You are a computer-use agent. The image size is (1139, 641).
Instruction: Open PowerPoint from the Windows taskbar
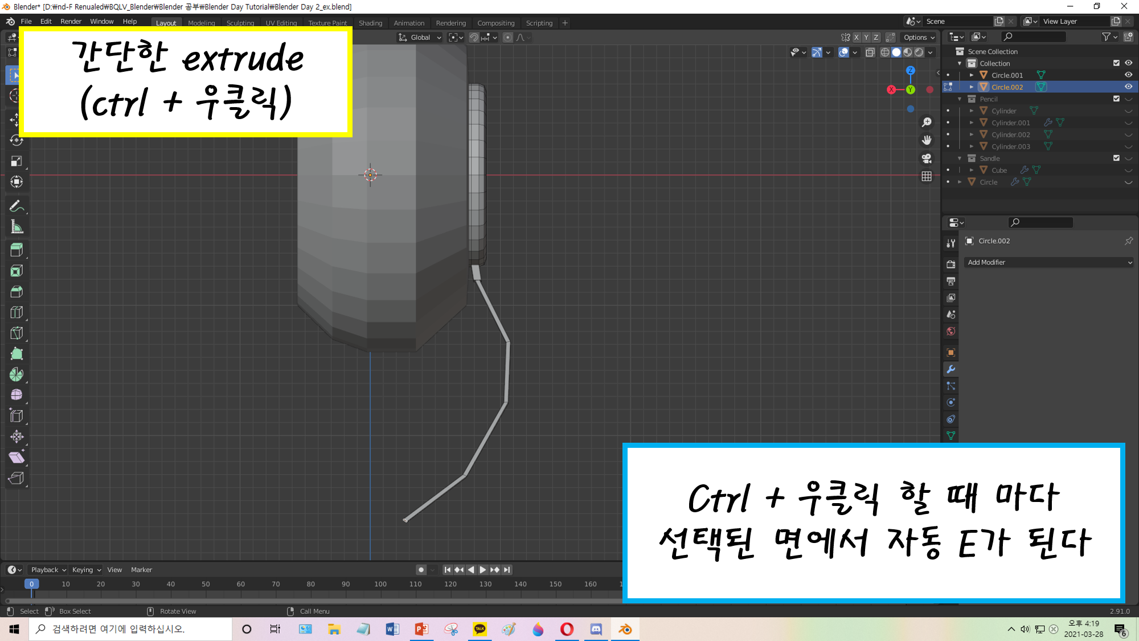[x=421, y=629]
